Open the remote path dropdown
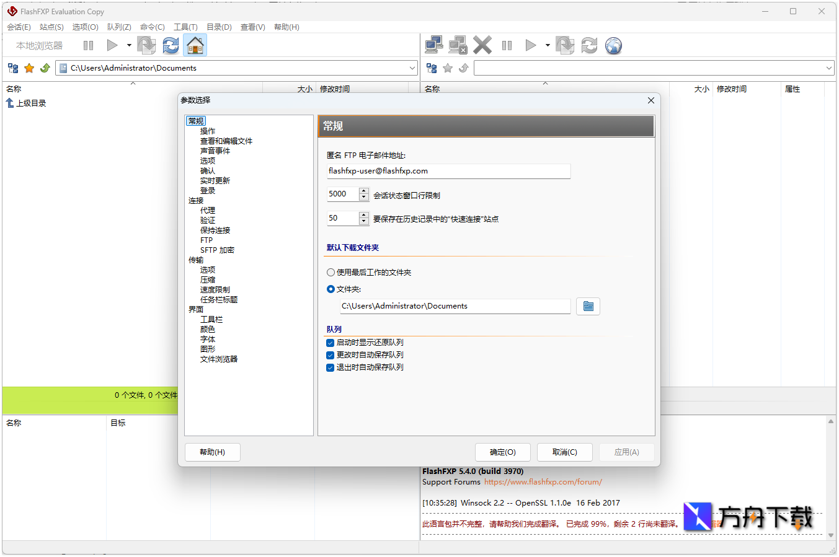This screenshot has width=839, height=557. pyautogui.click(x=829, y=68)
